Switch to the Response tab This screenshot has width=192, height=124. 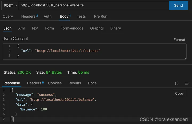(12, 83)
